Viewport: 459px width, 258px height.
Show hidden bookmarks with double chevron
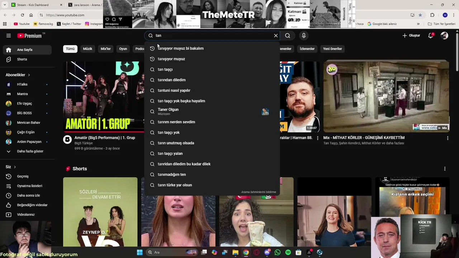[x=418, y=24]
